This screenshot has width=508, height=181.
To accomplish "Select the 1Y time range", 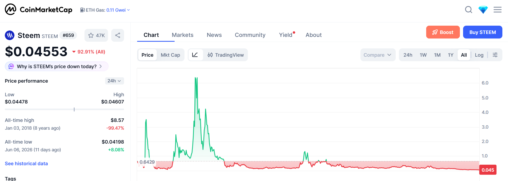I will click(451, 55).
